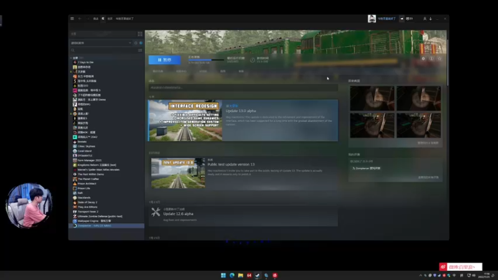Open the first screenshot thumbnail
498x280 pixels.
tap(372, 98)
